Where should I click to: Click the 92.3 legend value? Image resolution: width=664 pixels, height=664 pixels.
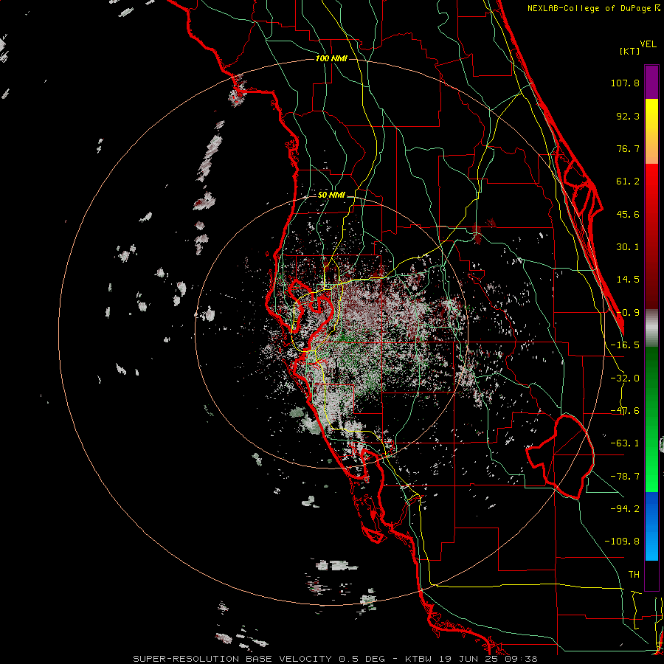[x=628, y=116]
